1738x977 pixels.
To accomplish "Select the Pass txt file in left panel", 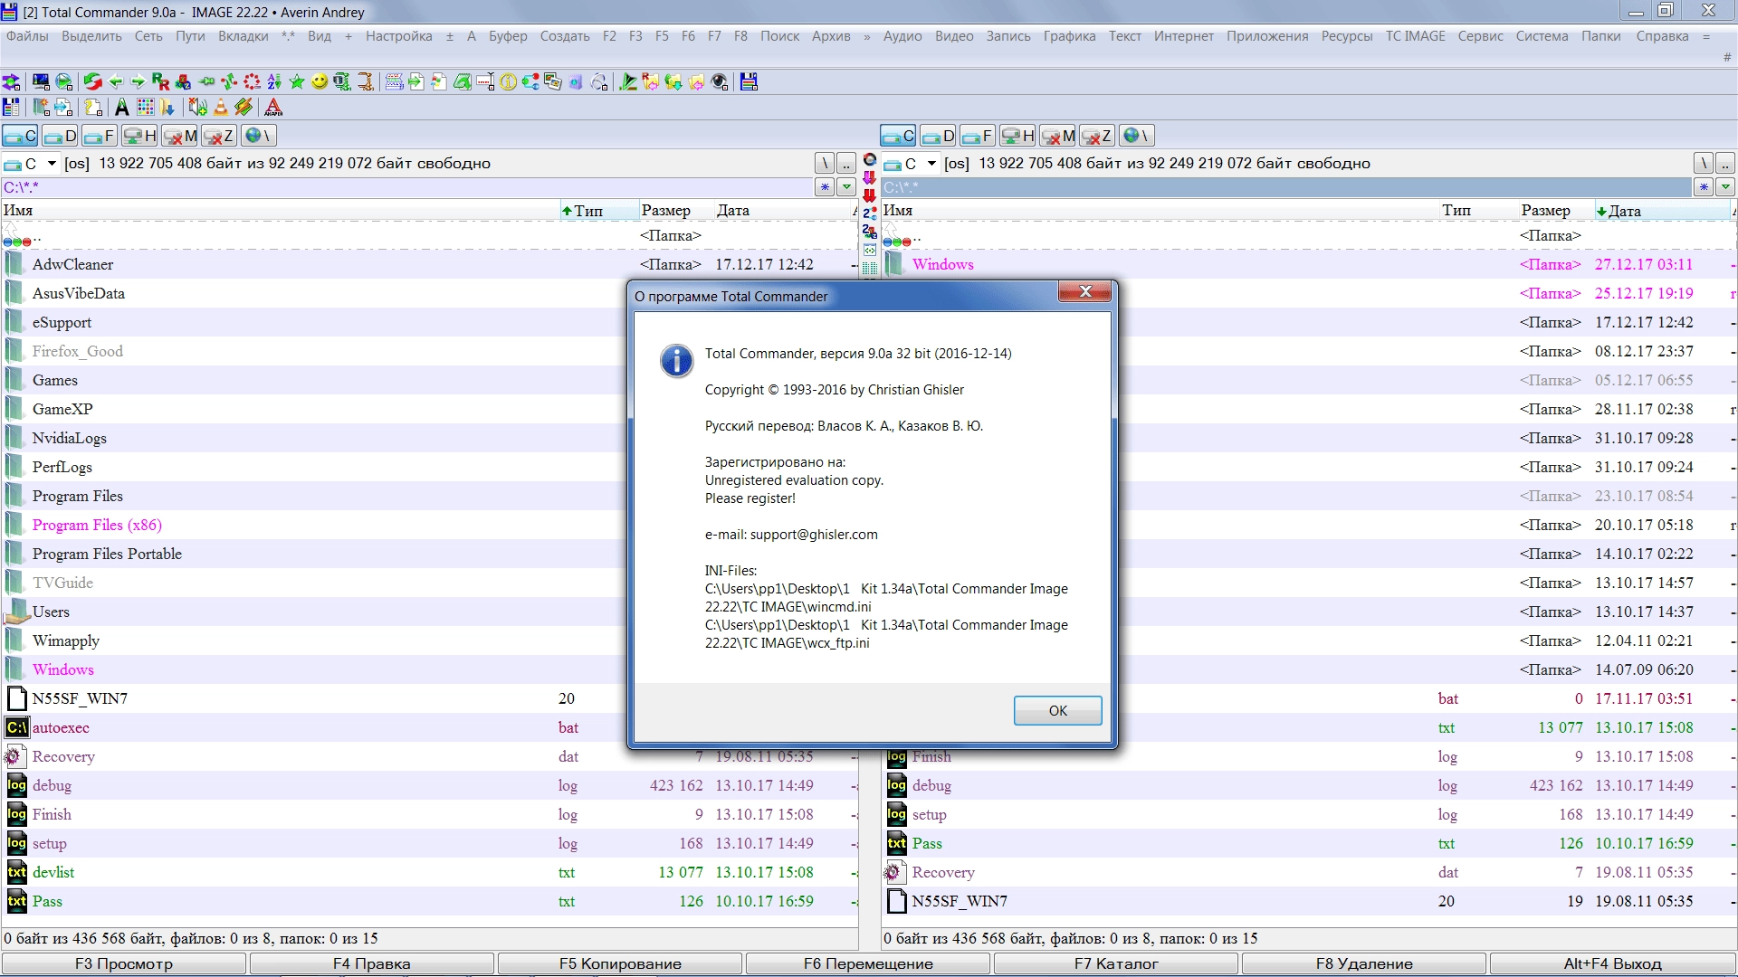I will pyautogui.click(x=429, y=901).
